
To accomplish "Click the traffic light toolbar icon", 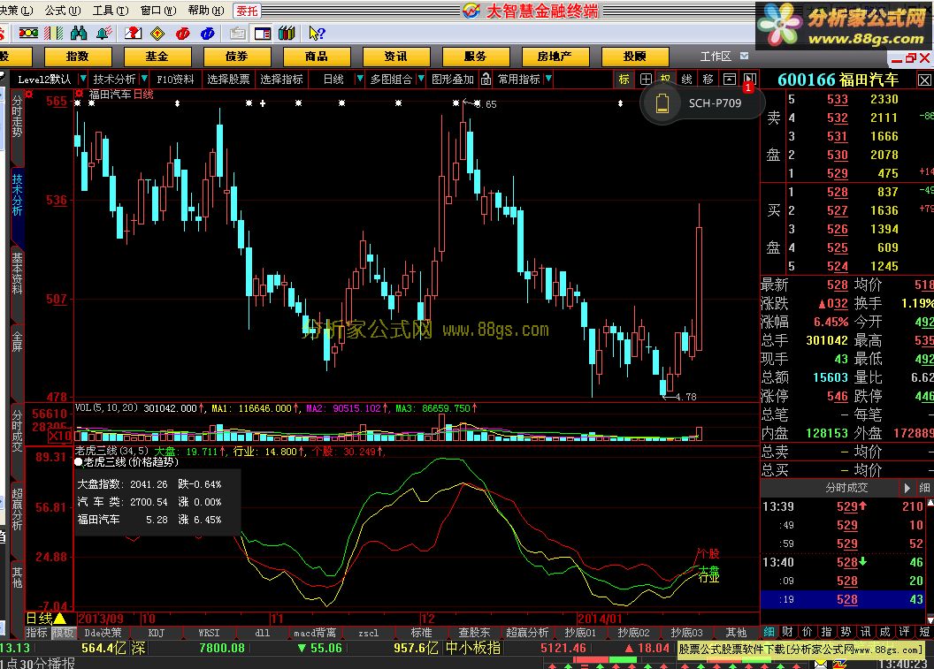I will pyautogui.click(x=28, y=34).
